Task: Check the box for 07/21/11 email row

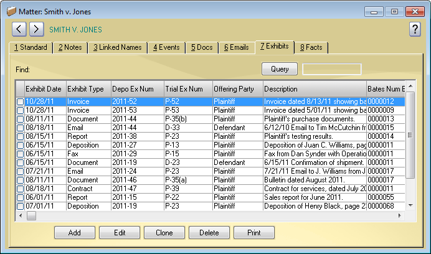Action: 20,172
